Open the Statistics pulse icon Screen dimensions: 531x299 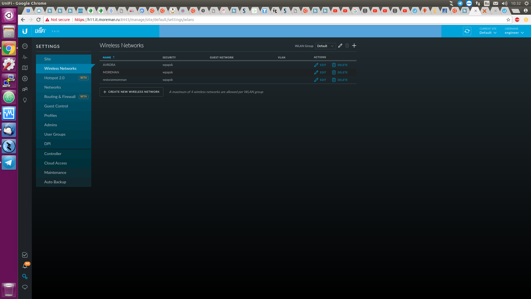25,57
